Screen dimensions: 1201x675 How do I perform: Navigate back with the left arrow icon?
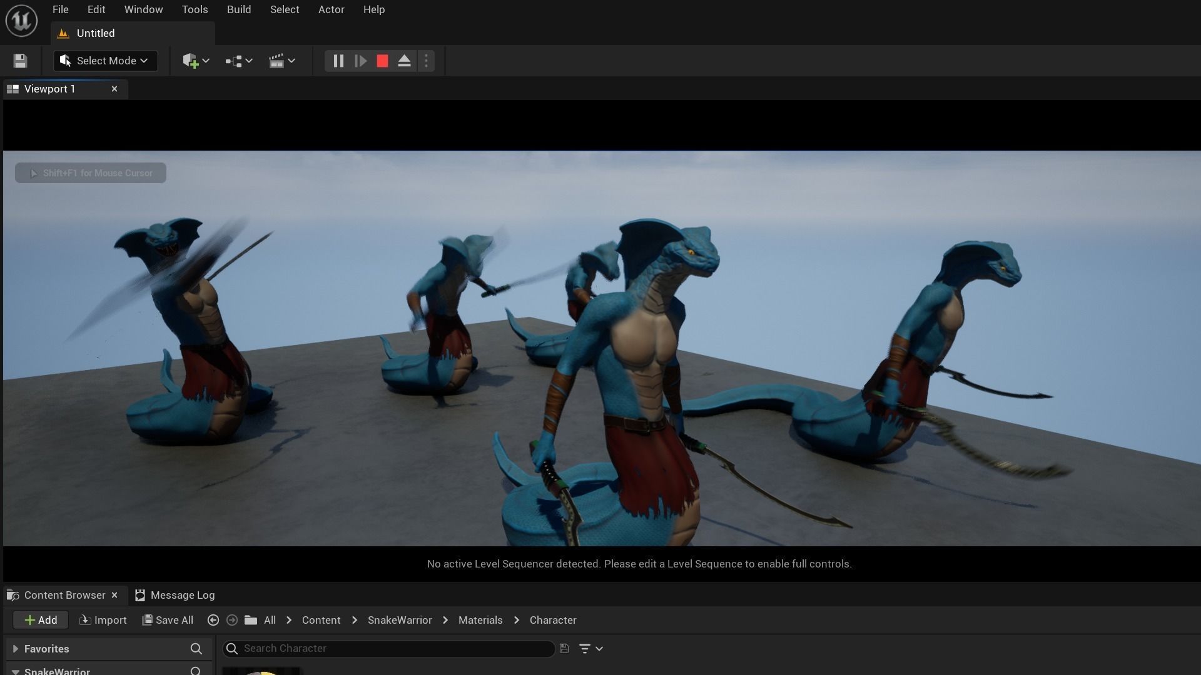coord(213,620)
